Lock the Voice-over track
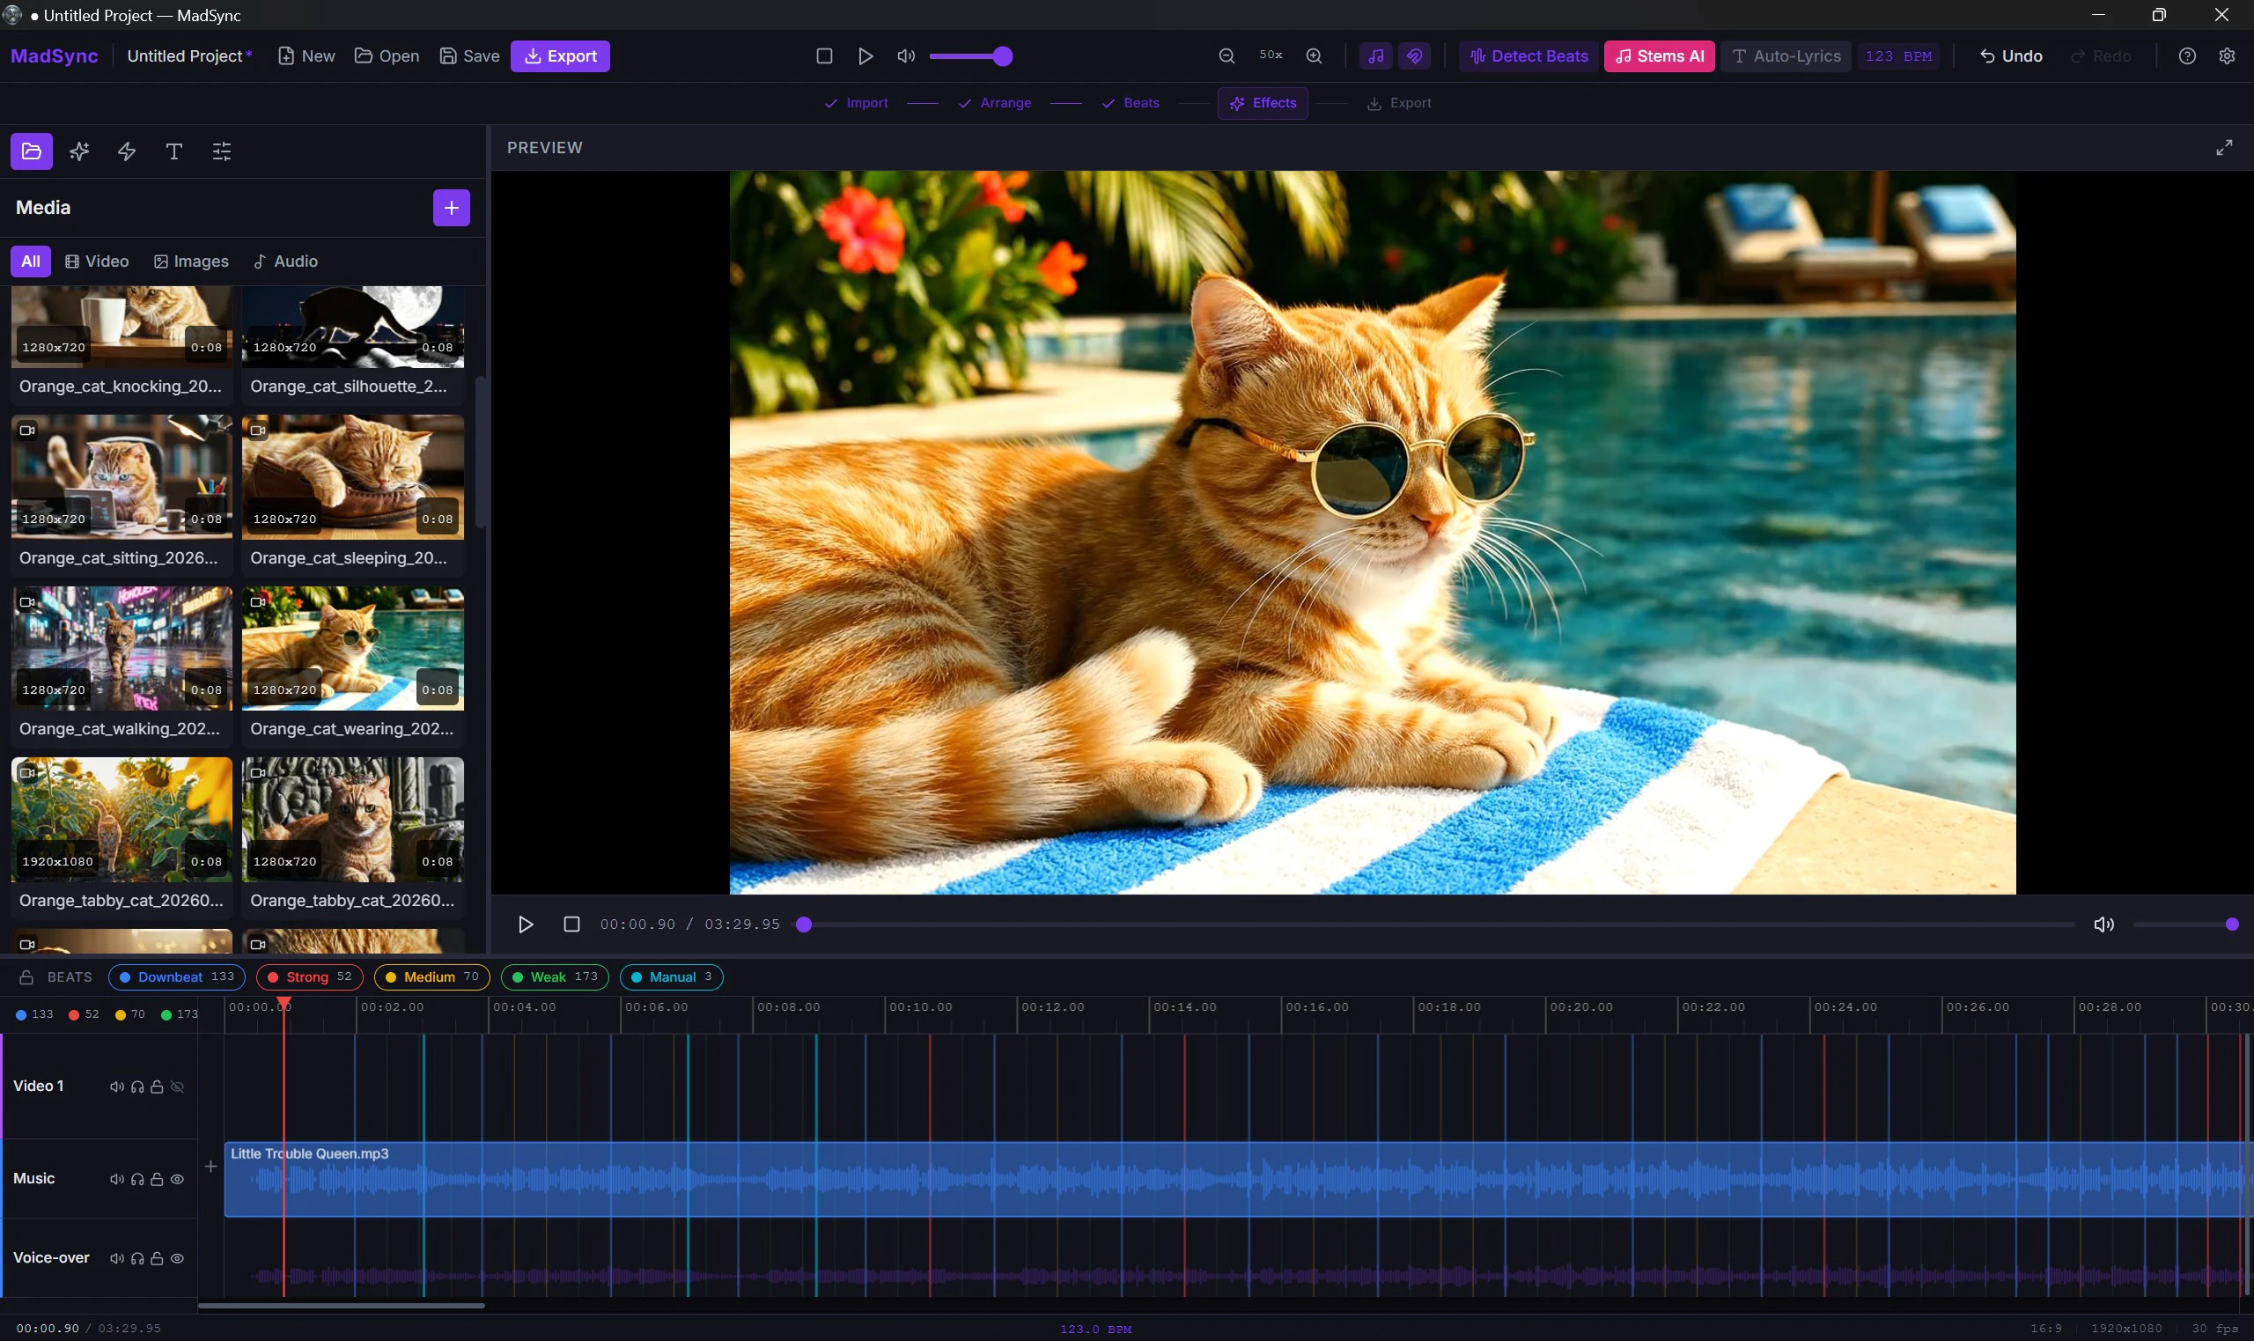The image size is (2254, 1341). (x=157, y=1257)
